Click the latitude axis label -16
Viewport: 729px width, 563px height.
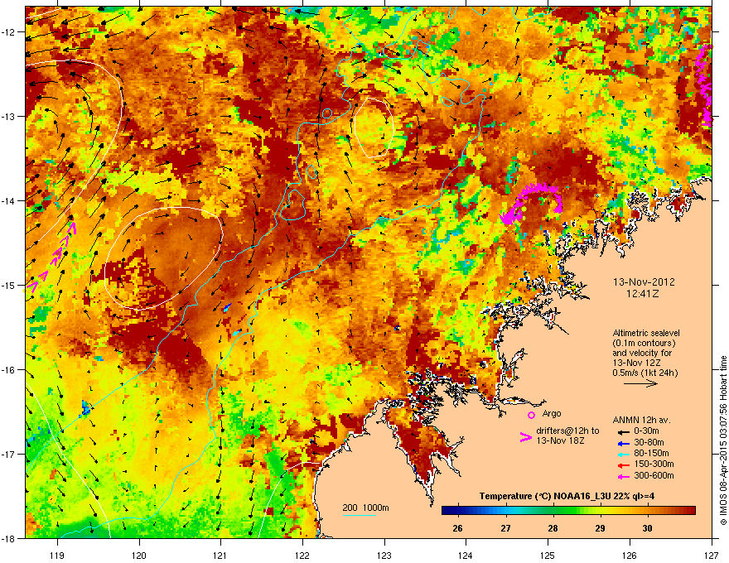click(x=9, y=370)
